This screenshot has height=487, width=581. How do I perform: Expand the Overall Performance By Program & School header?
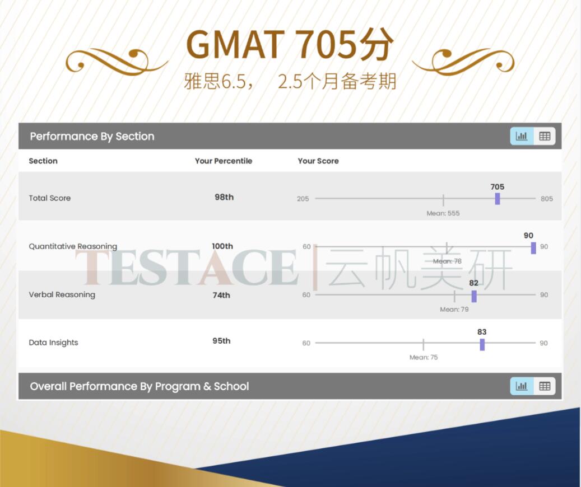(140, 386)
